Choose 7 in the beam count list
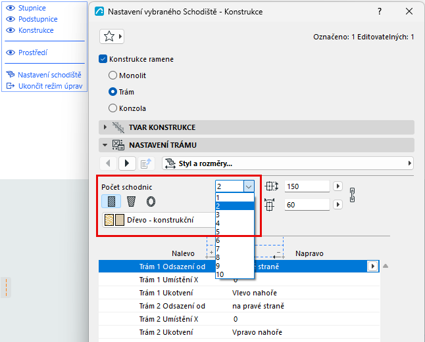 click(235, 249)
